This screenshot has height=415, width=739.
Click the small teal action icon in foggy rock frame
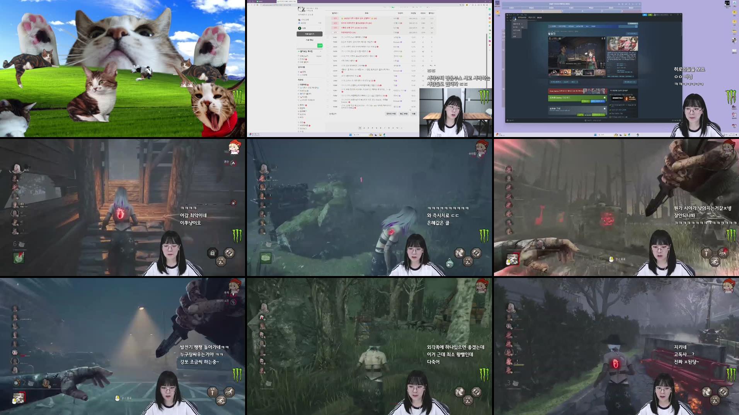point(449,264)
